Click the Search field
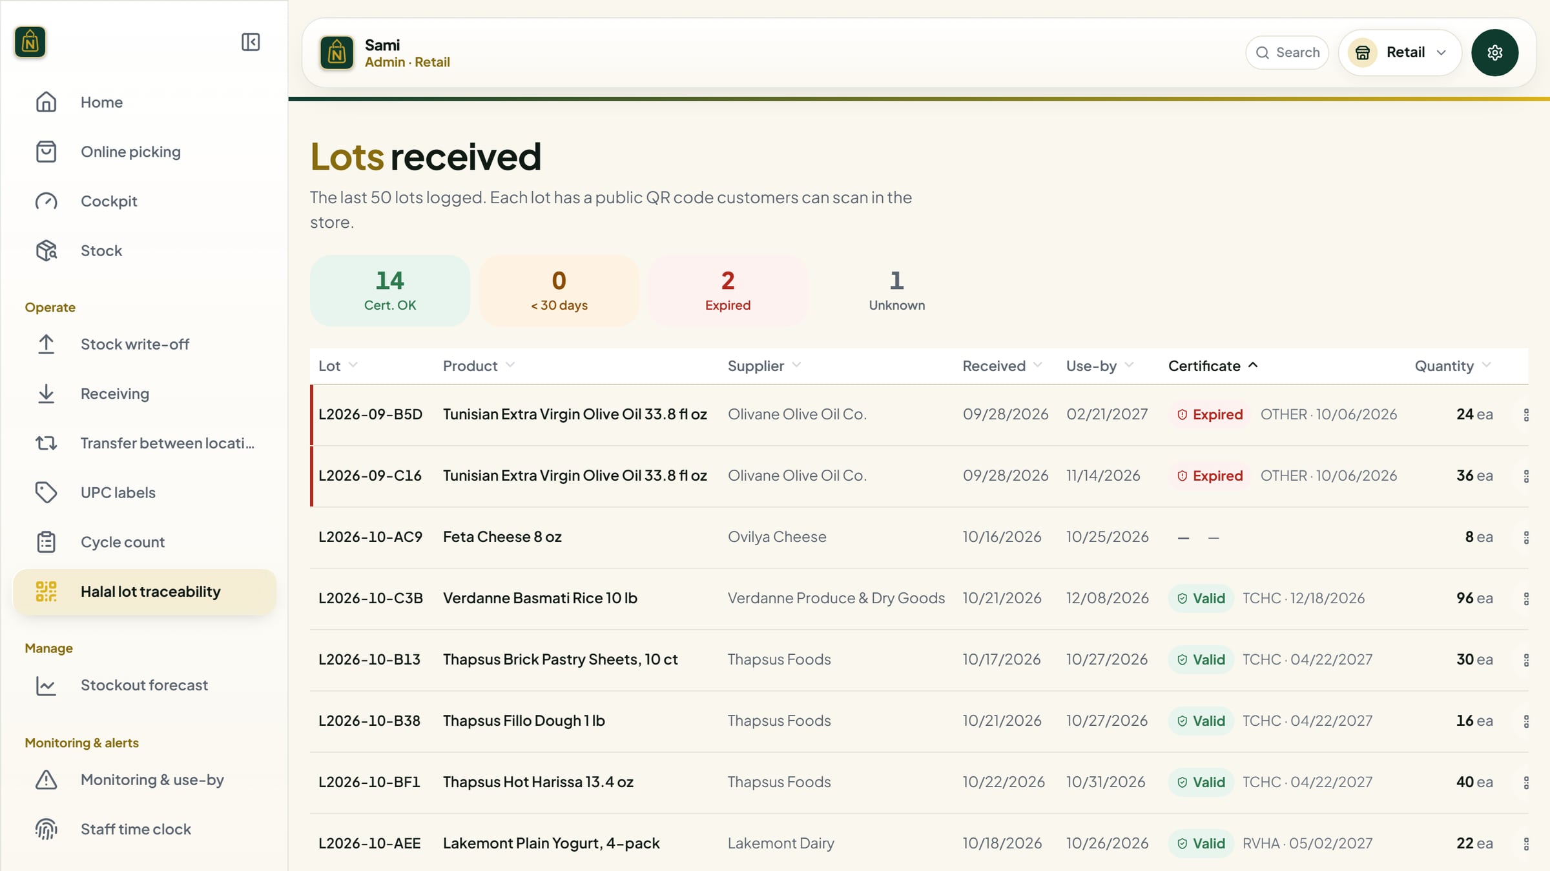The height and width of the screenshot is (871, 1550). tap(1287, 52)
